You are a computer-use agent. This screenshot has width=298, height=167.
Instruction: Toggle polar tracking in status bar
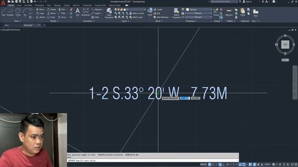228,164
